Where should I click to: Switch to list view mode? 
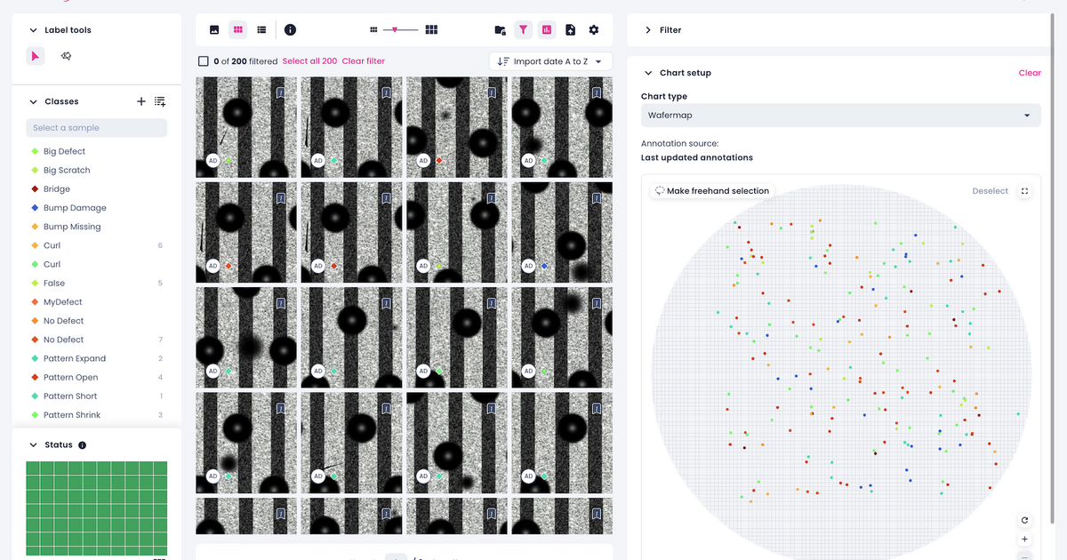pos(261,29)
